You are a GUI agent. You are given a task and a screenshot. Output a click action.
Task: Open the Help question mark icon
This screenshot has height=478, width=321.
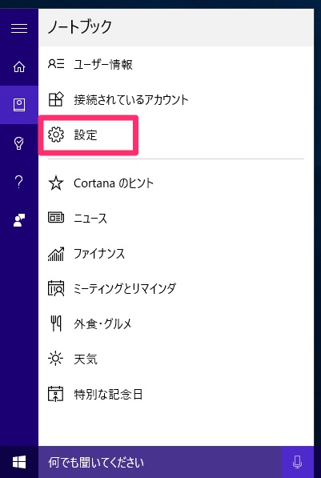click(19, 182)
